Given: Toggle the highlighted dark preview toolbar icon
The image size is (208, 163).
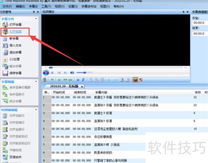Looking at the screenshot, I should [135, 80].
